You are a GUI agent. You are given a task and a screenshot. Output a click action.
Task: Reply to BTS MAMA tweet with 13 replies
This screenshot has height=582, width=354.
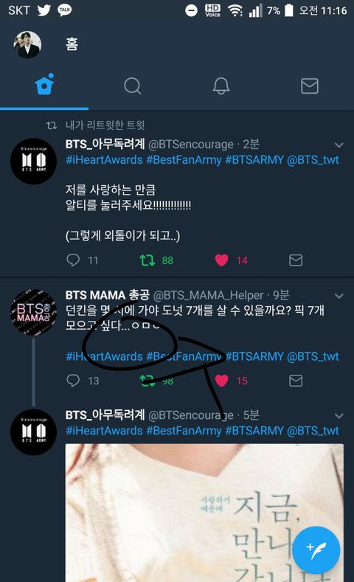(x=73, y=381)
